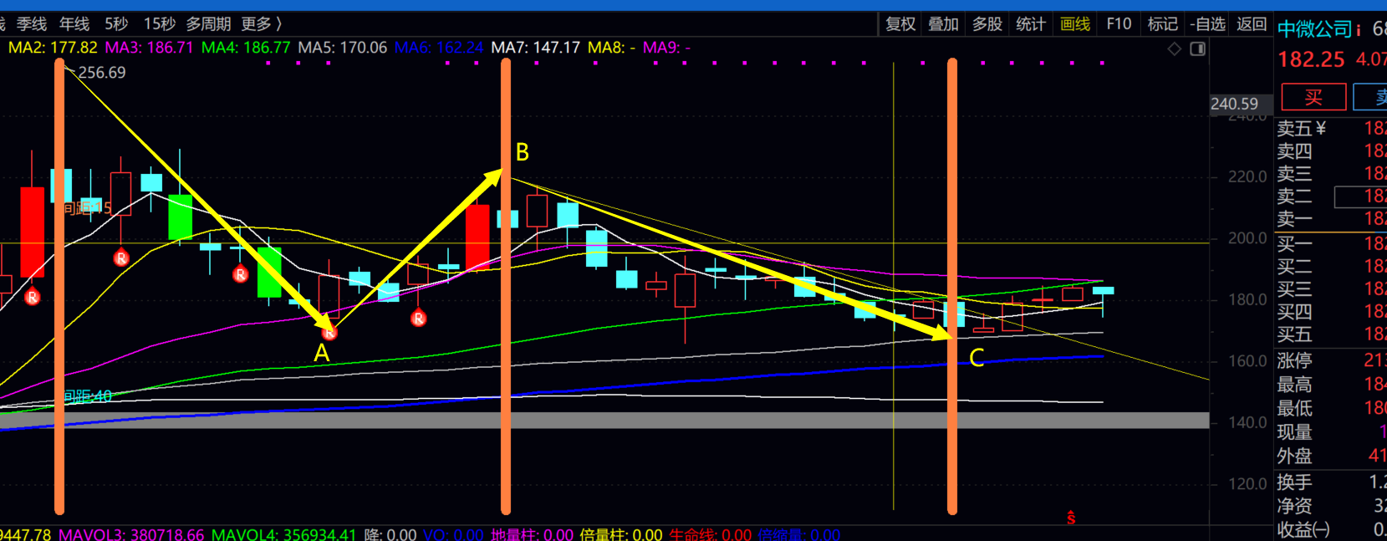Click the red R marker at point A
Viewport: 1387px width, 541px height.
(329, 333)
